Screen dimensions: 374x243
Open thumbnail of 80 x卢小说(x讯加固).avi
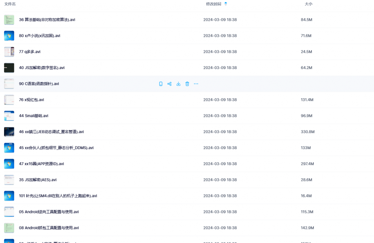tap(9, 36)
